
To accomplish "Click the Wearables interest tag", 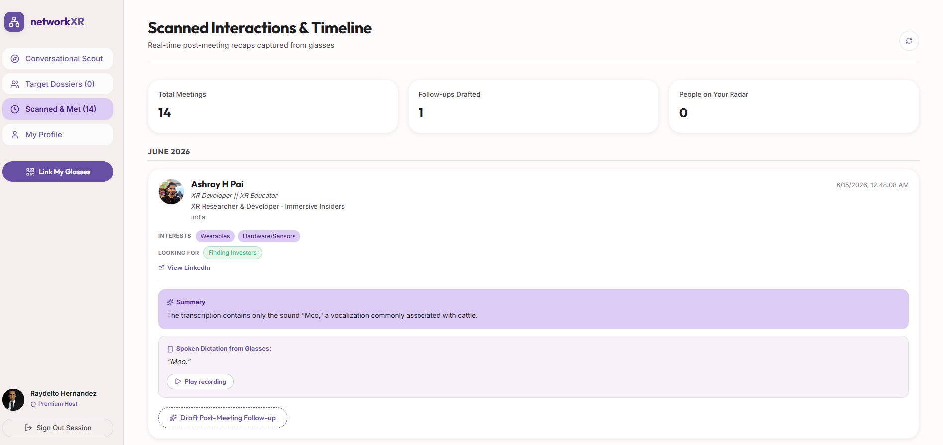I will click(215, 236).
